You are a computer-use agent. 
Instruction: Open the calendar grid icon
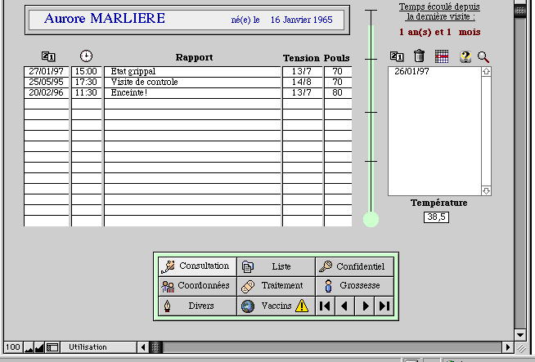[x=442, y=56]
